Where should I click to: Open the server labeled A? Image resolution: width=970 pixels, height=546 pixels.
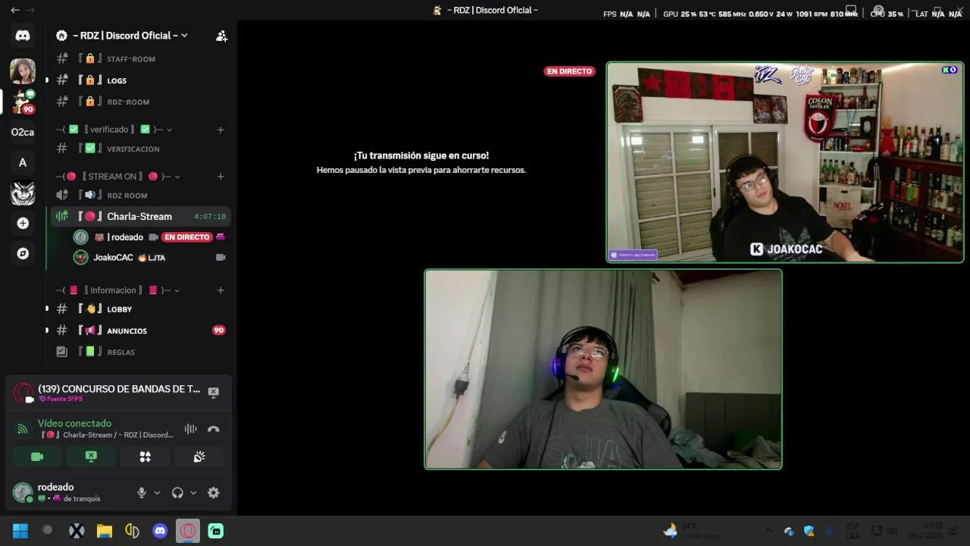23,162
